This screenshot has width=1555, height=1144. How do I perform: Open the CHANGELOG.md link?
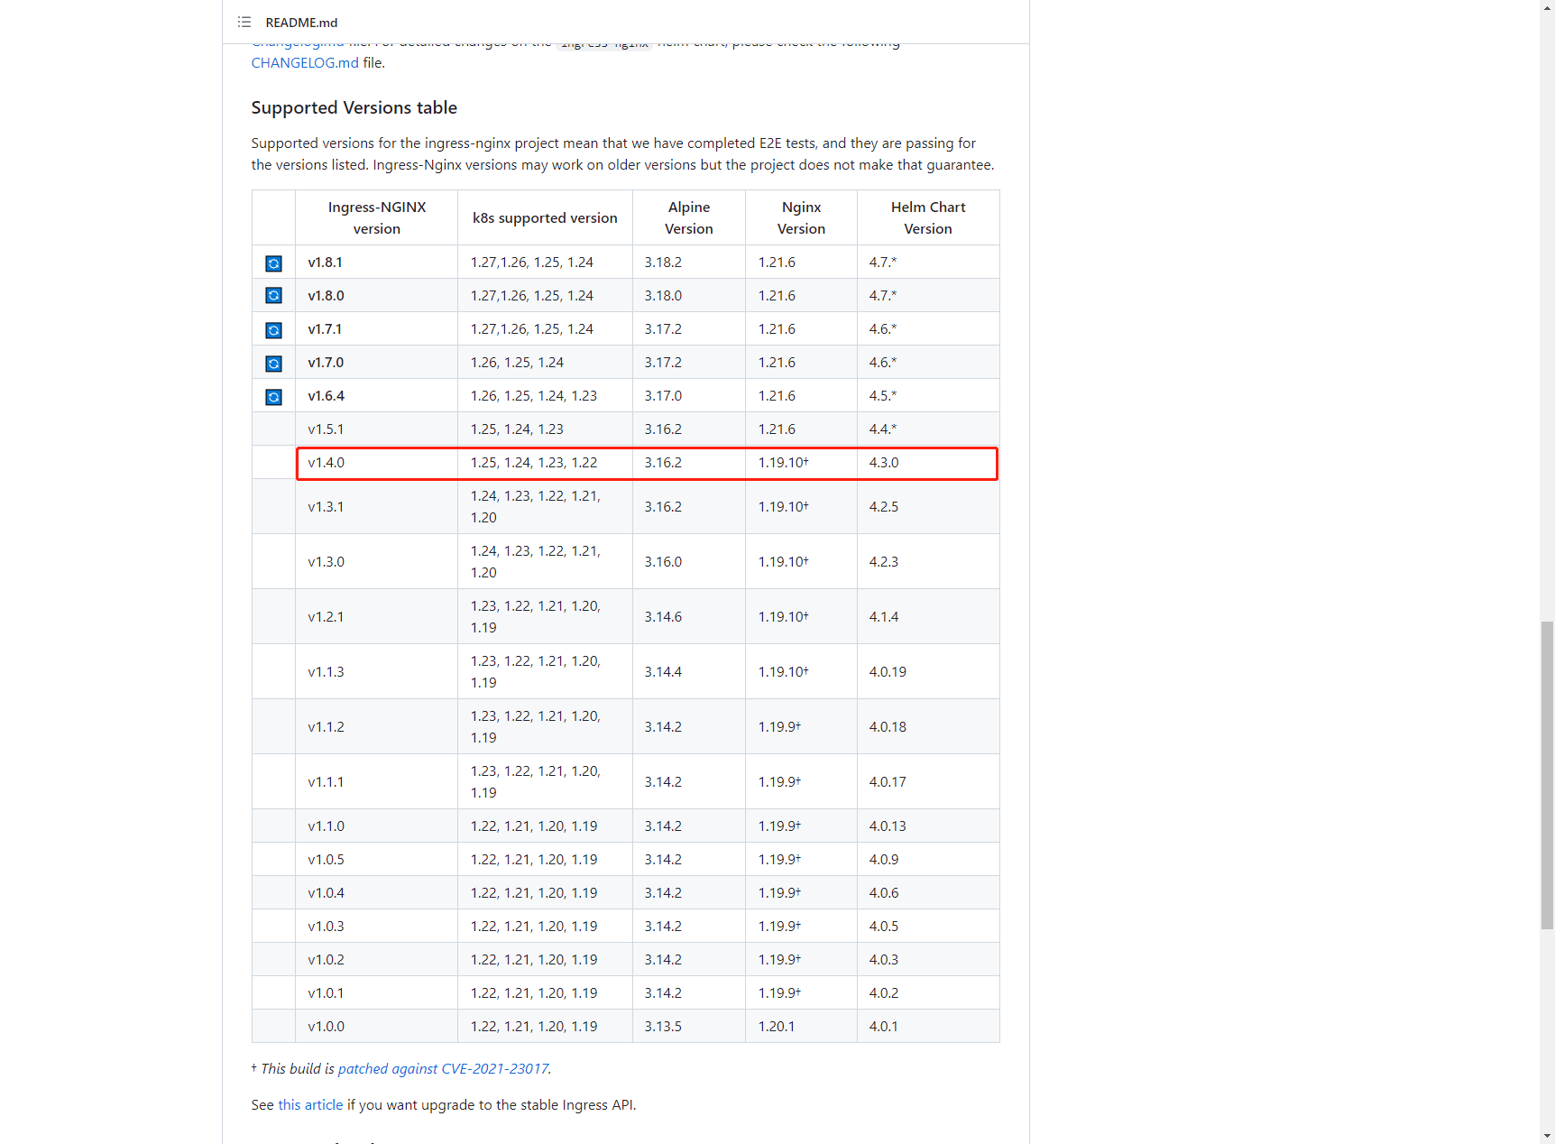(305, 63)
